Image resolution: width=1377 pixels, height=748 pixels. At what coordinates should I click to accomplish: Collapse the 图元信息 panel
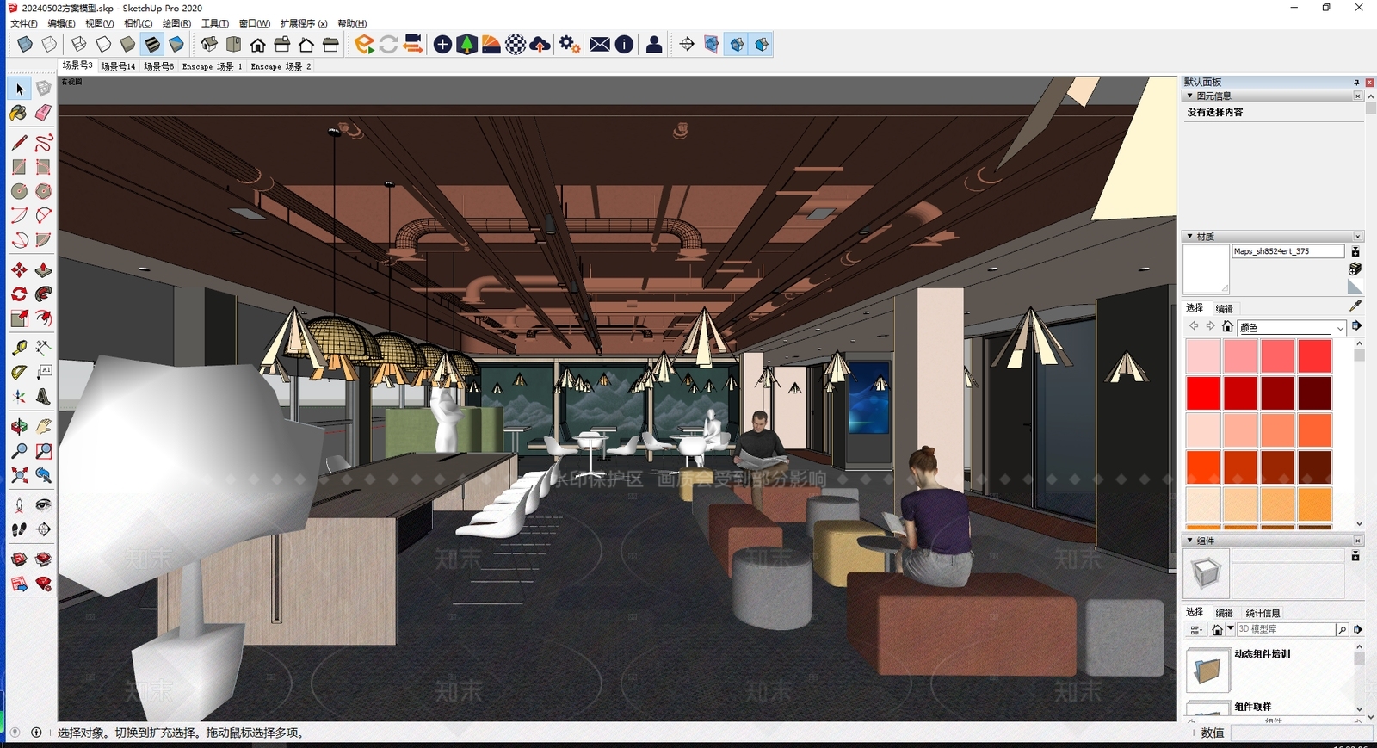point(1190,96)
